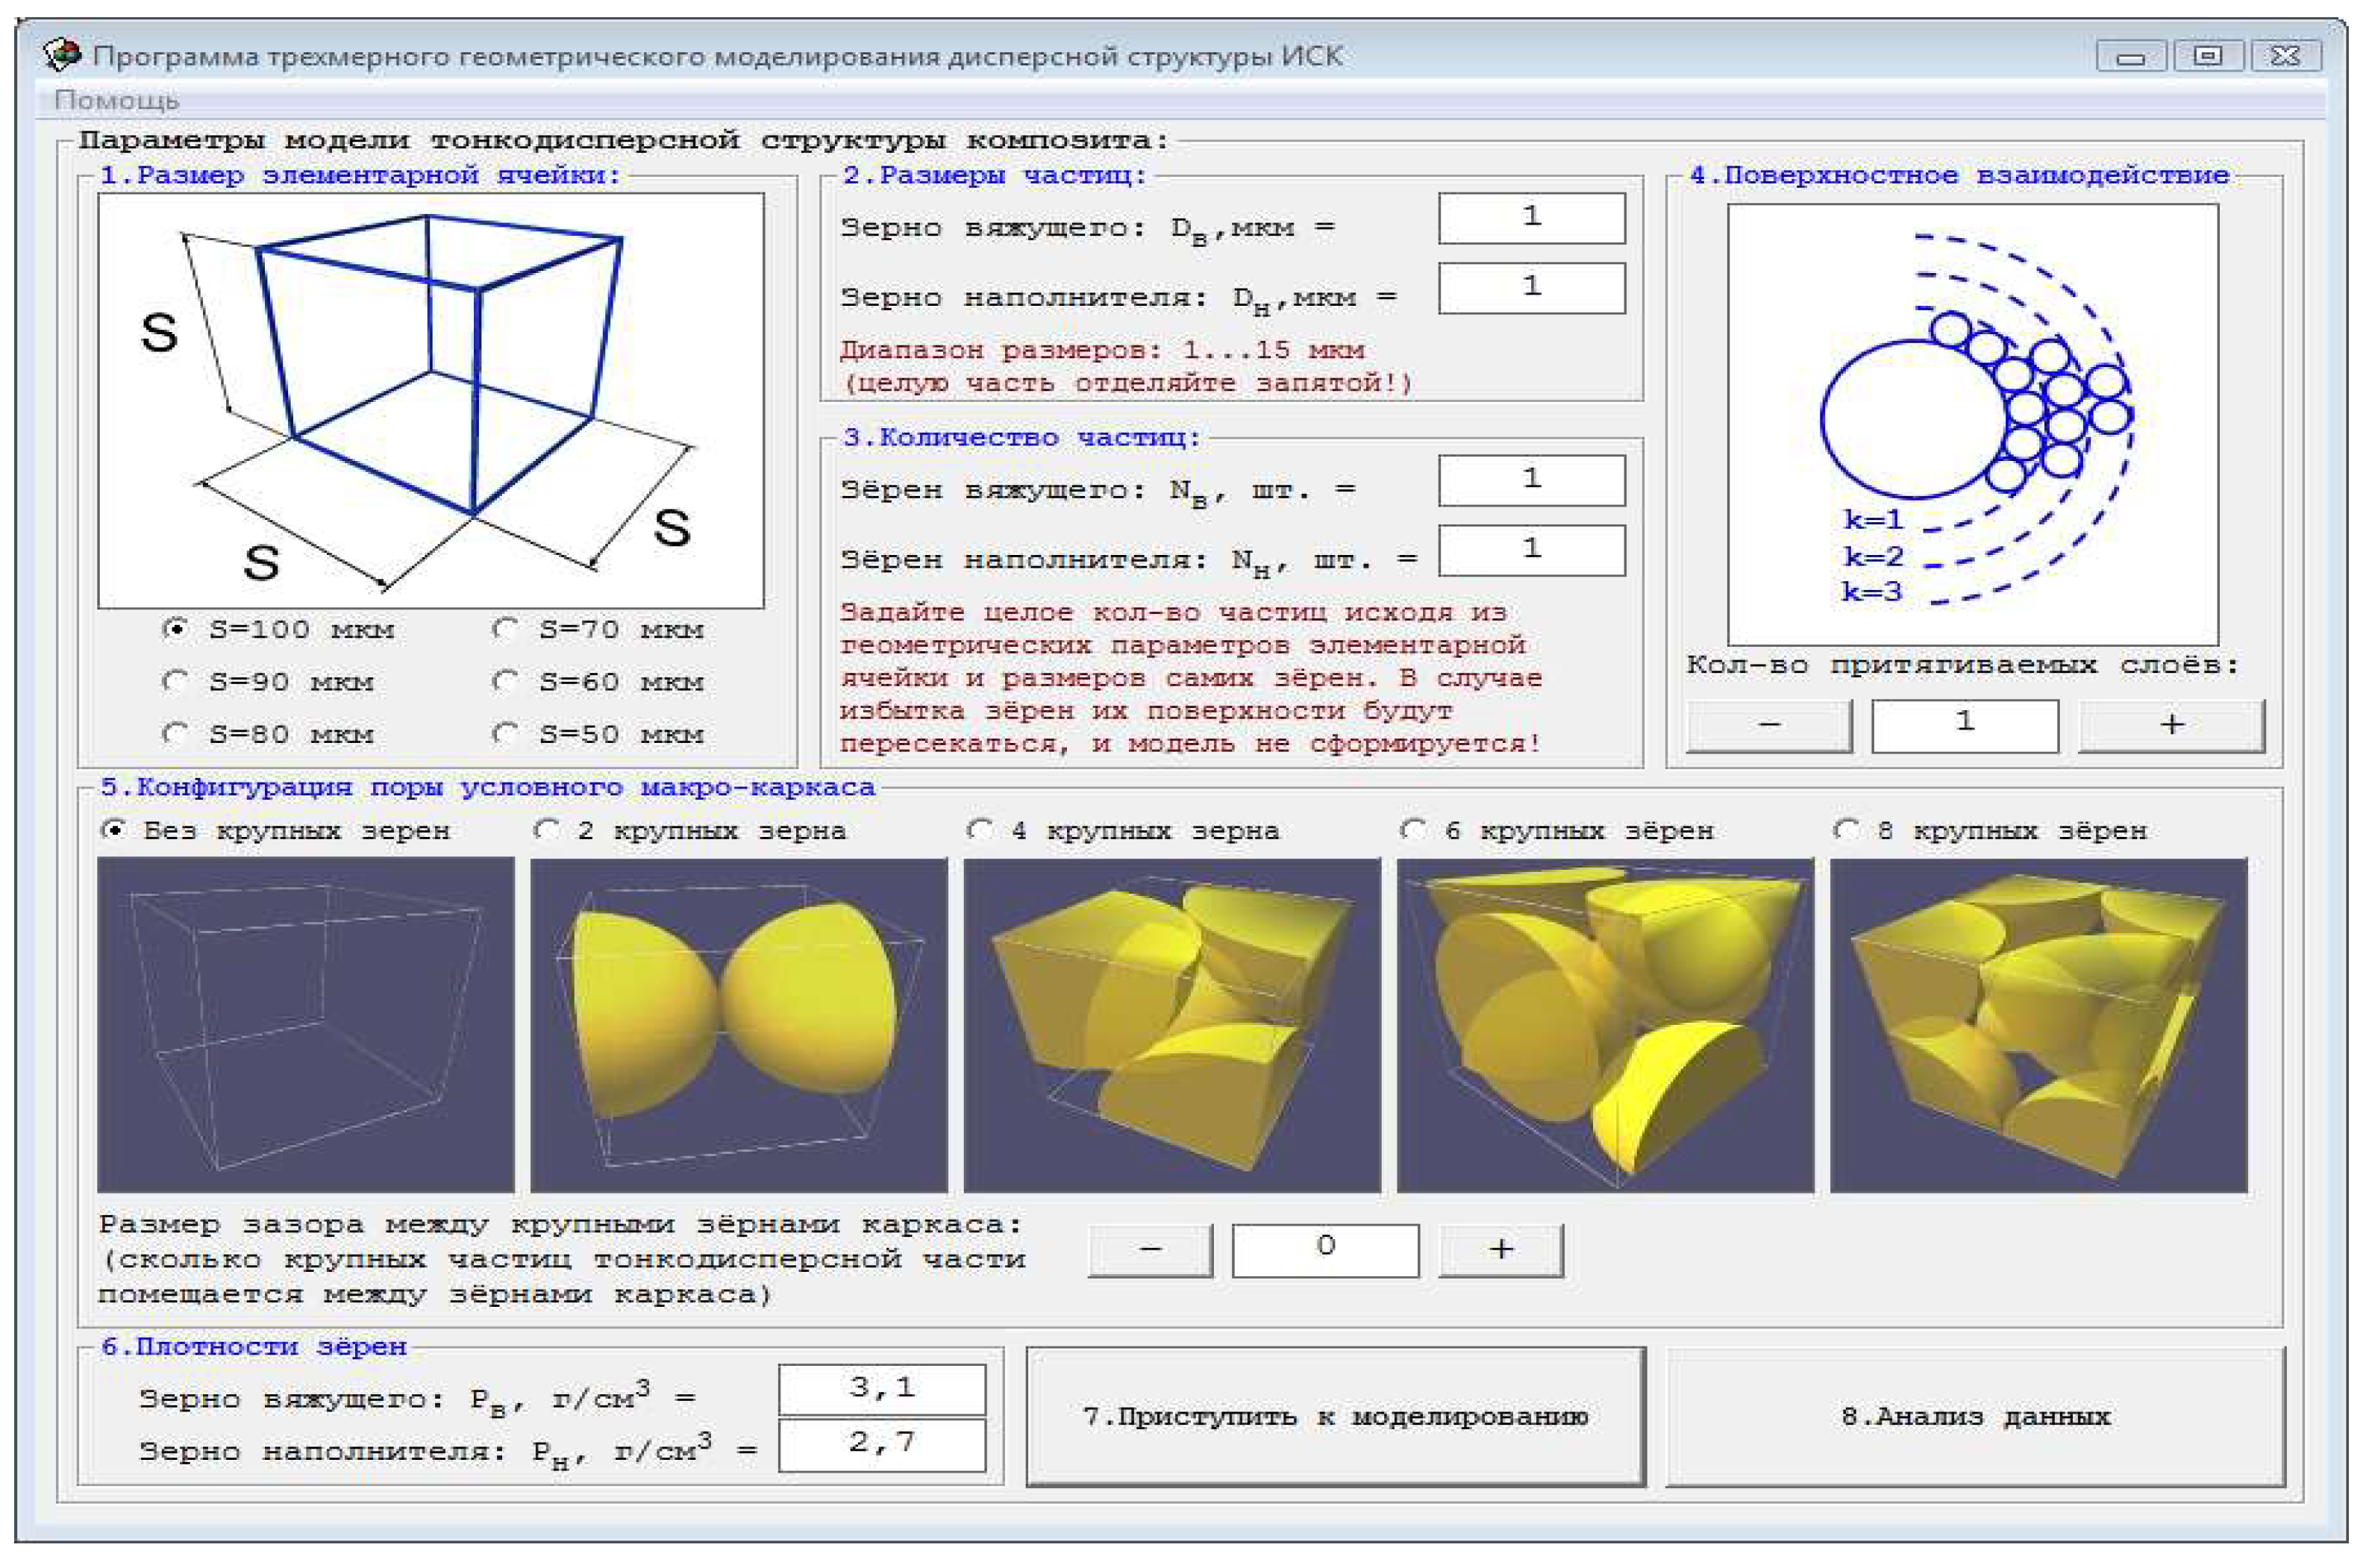Click binder density Pв field
The height and width of the screenshot is (1568, 2366).
tap(882, 1389)
